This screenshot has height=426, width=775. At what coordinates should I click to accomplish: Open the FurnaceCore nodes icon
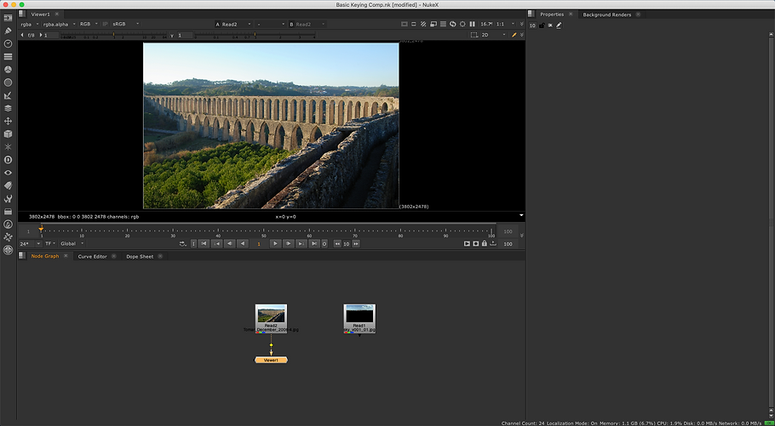click(x=8, y=224)
